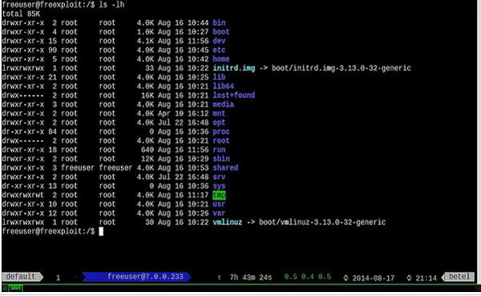Click the red icon at bottom-right corner
This screenshot has width=481, height=296.
478,288
